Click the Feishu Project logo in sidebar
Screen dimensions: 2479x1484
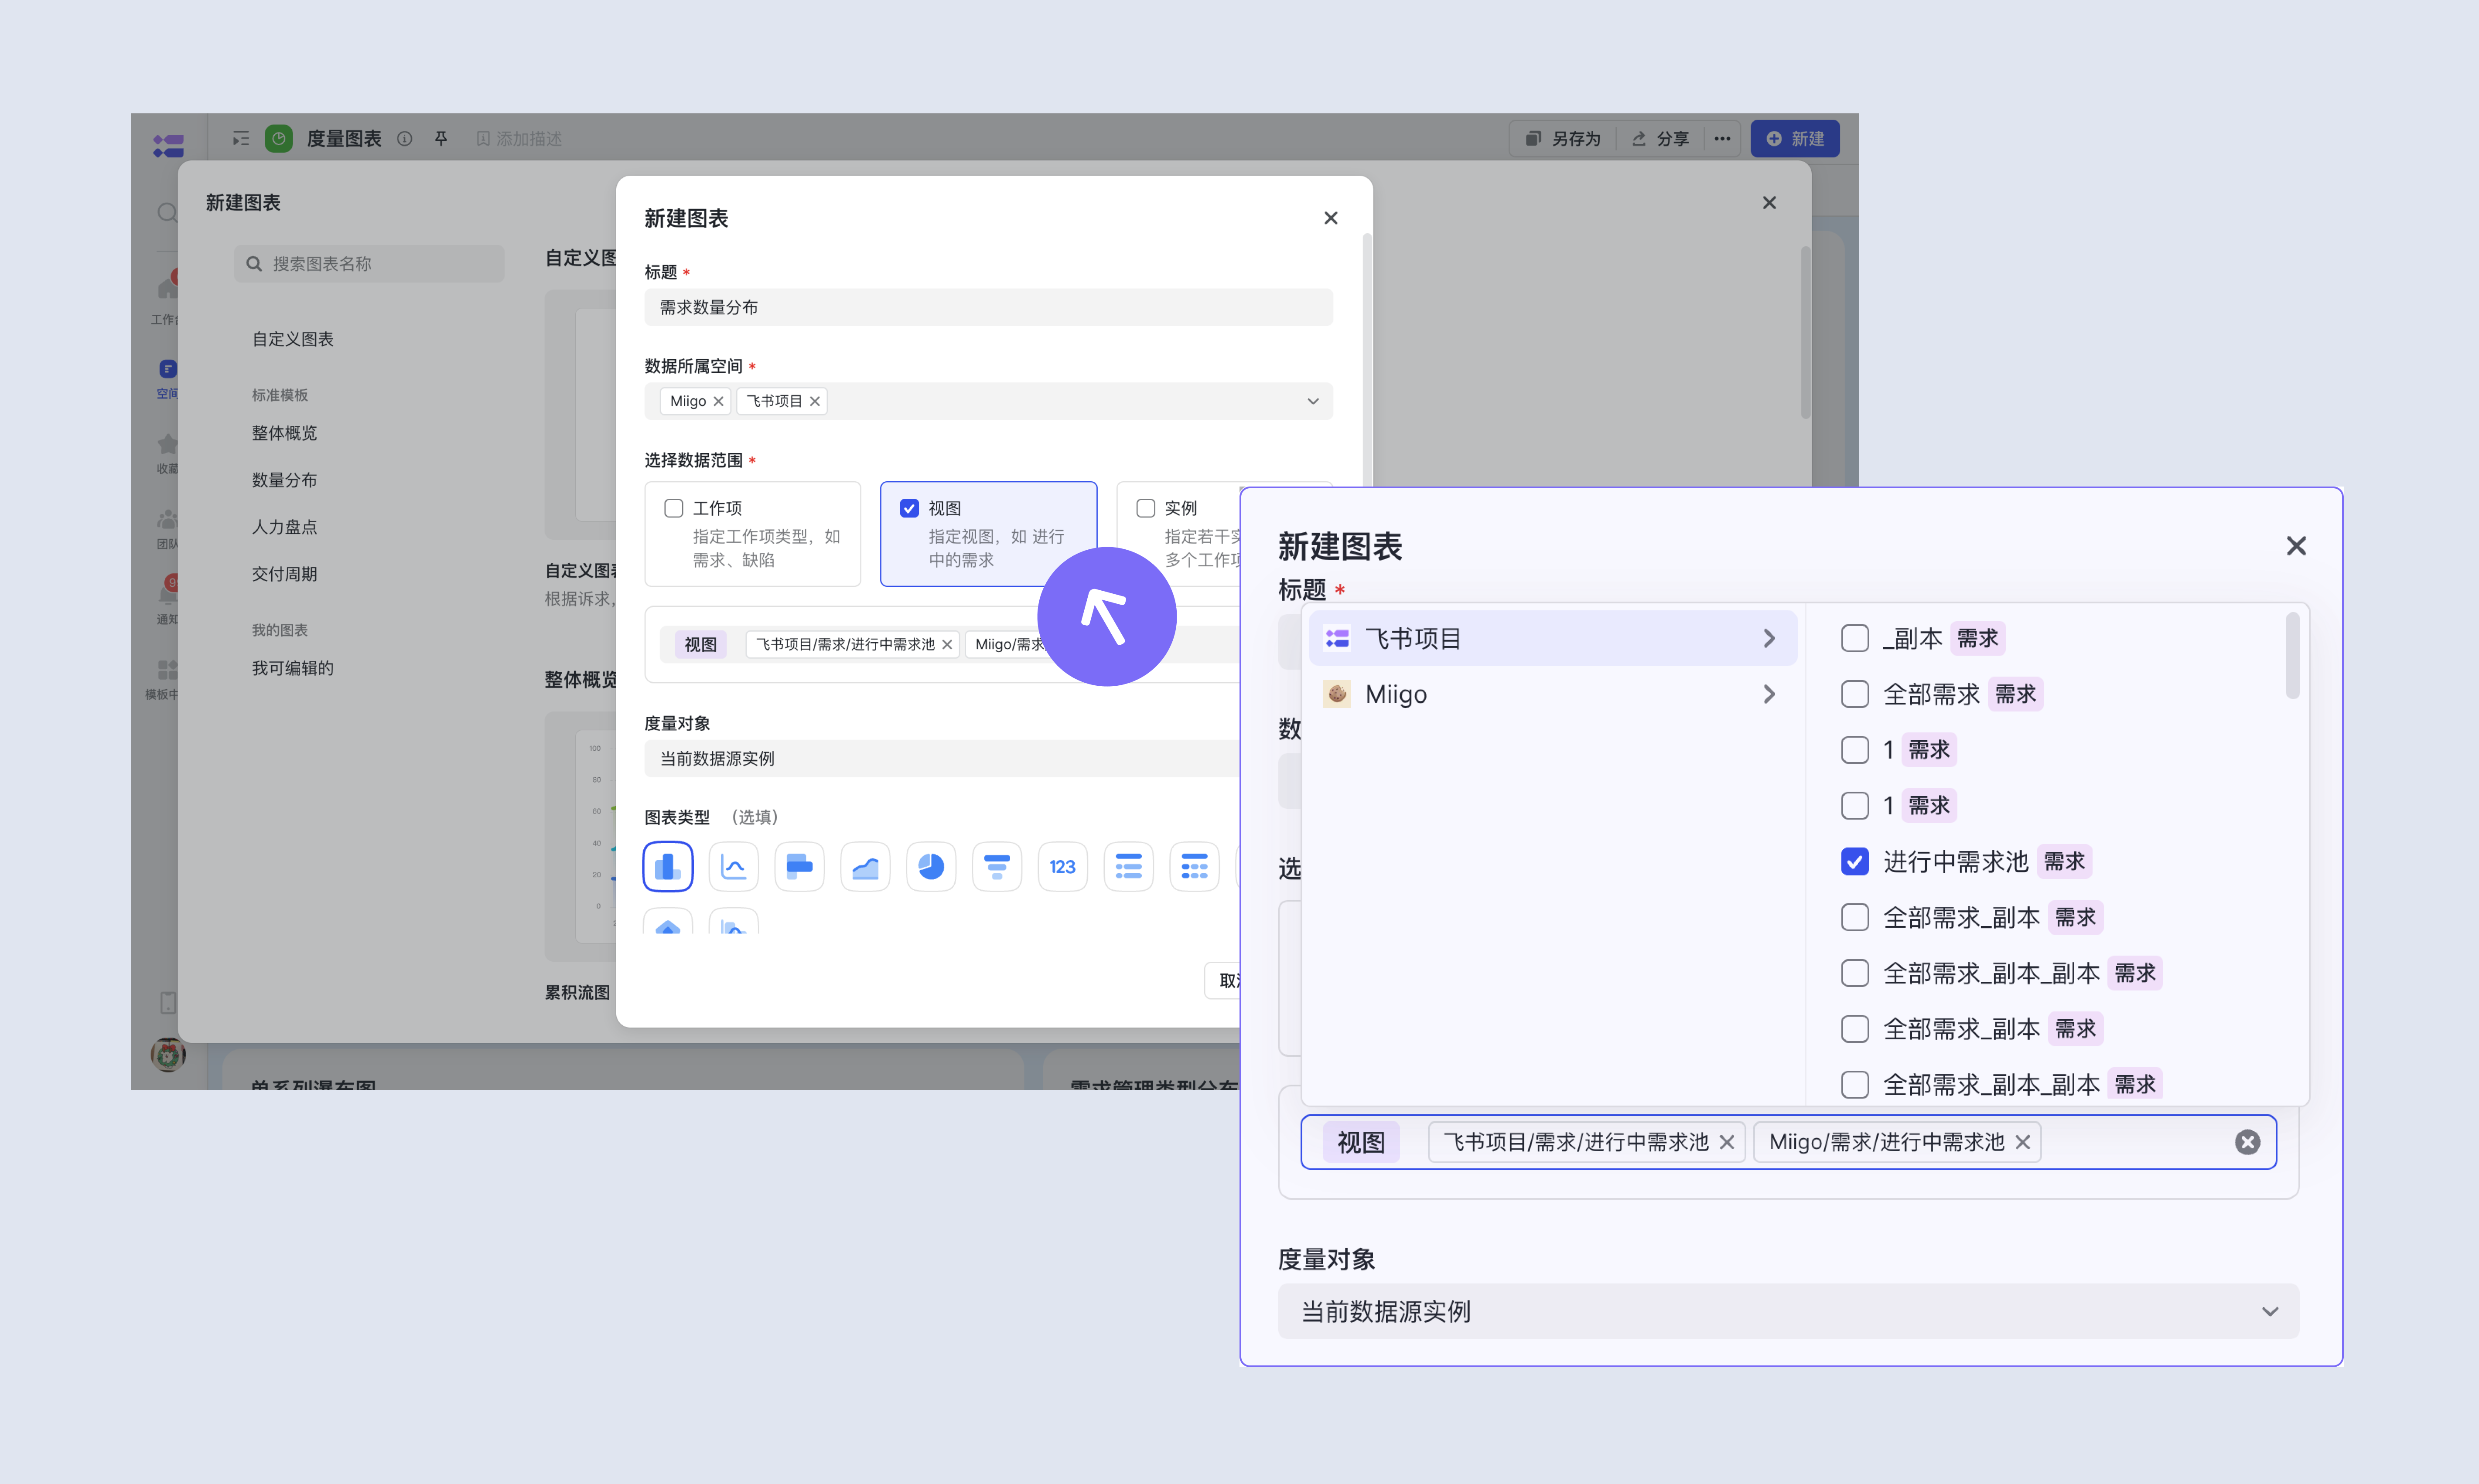(x=168, y=145)
